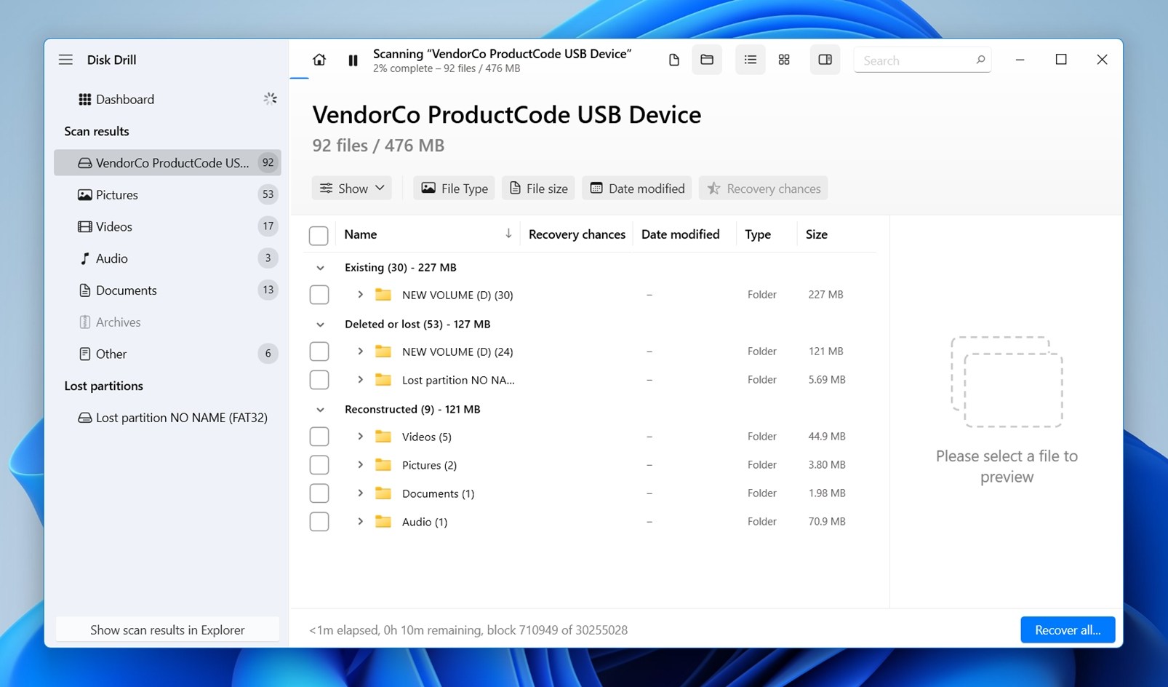
Task: Switch to folder view icon
Action: pyautogui.click(x=707, y=60)
